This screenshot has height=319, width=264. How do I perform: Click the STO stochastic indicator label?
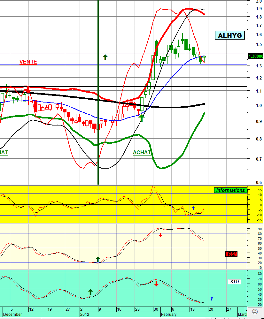(234, 282)
